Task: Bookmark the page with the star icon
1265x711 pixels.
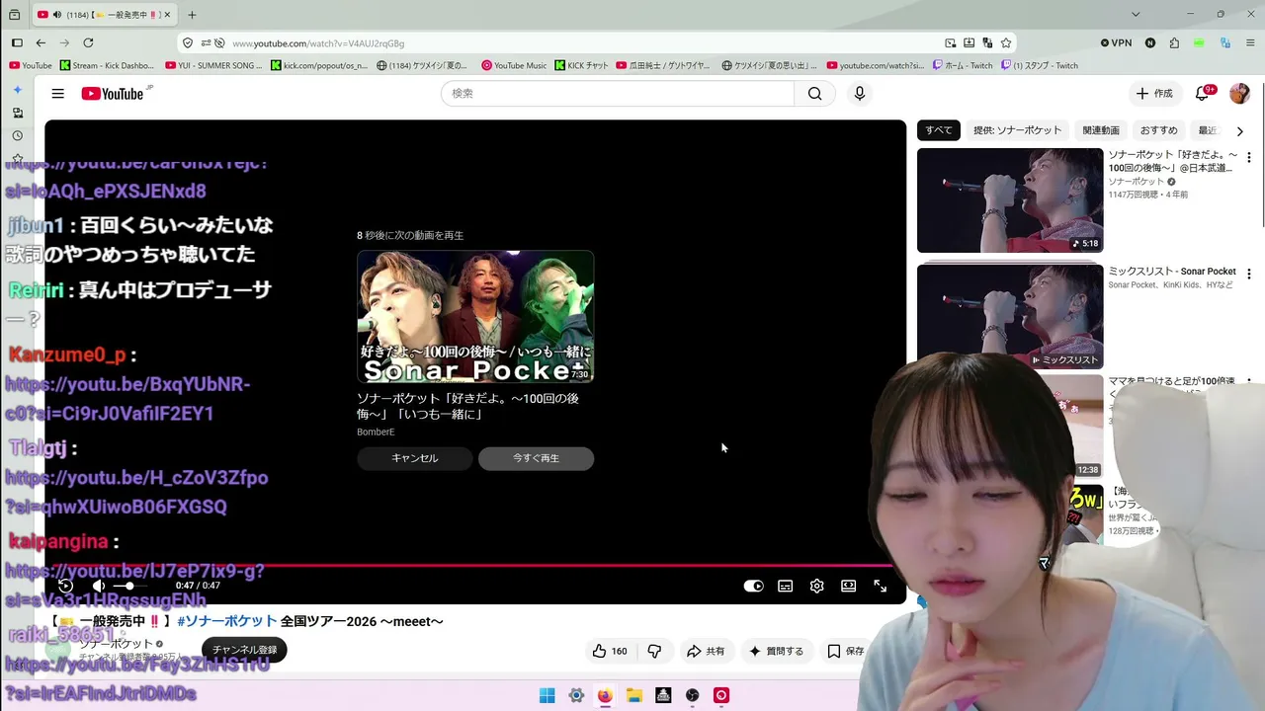Action: 1006,43
